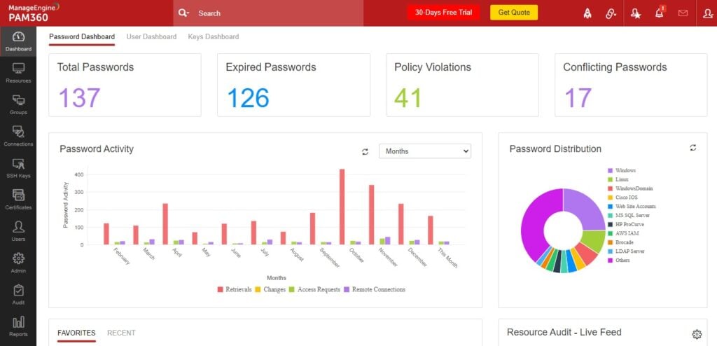
Task: Select the FAVORITES tab
Action: 76,333
